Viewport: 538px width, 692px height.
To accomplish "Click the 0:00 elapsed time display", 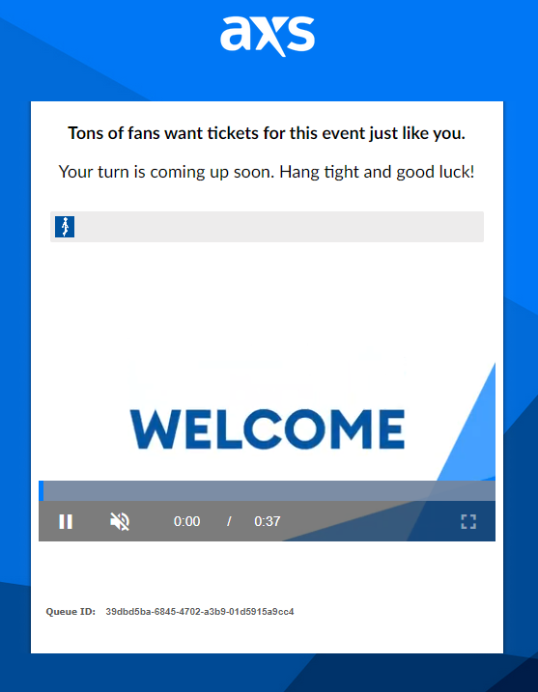I will coord(186,521).
